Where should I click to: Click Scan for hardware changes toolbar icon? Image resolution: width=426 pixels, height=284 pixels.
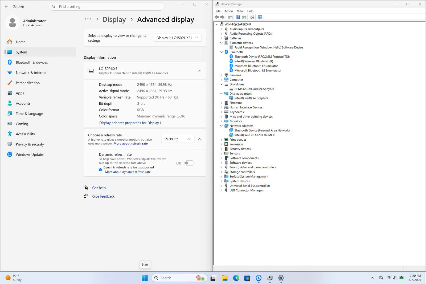[260, 17]
